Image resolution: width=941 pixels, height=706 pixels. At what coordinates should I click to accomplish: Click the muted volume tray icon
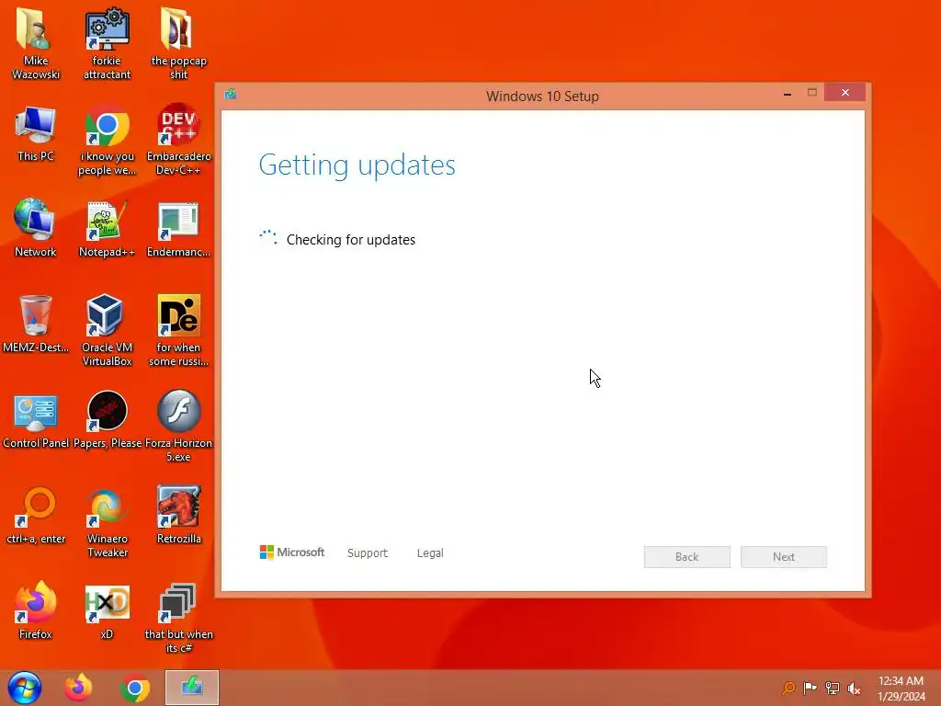[854, 689]
